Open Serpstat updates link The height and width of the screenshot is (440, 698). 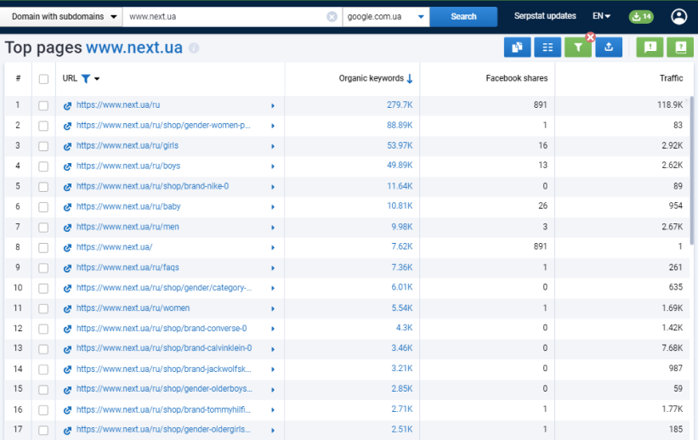coord(545,16)
